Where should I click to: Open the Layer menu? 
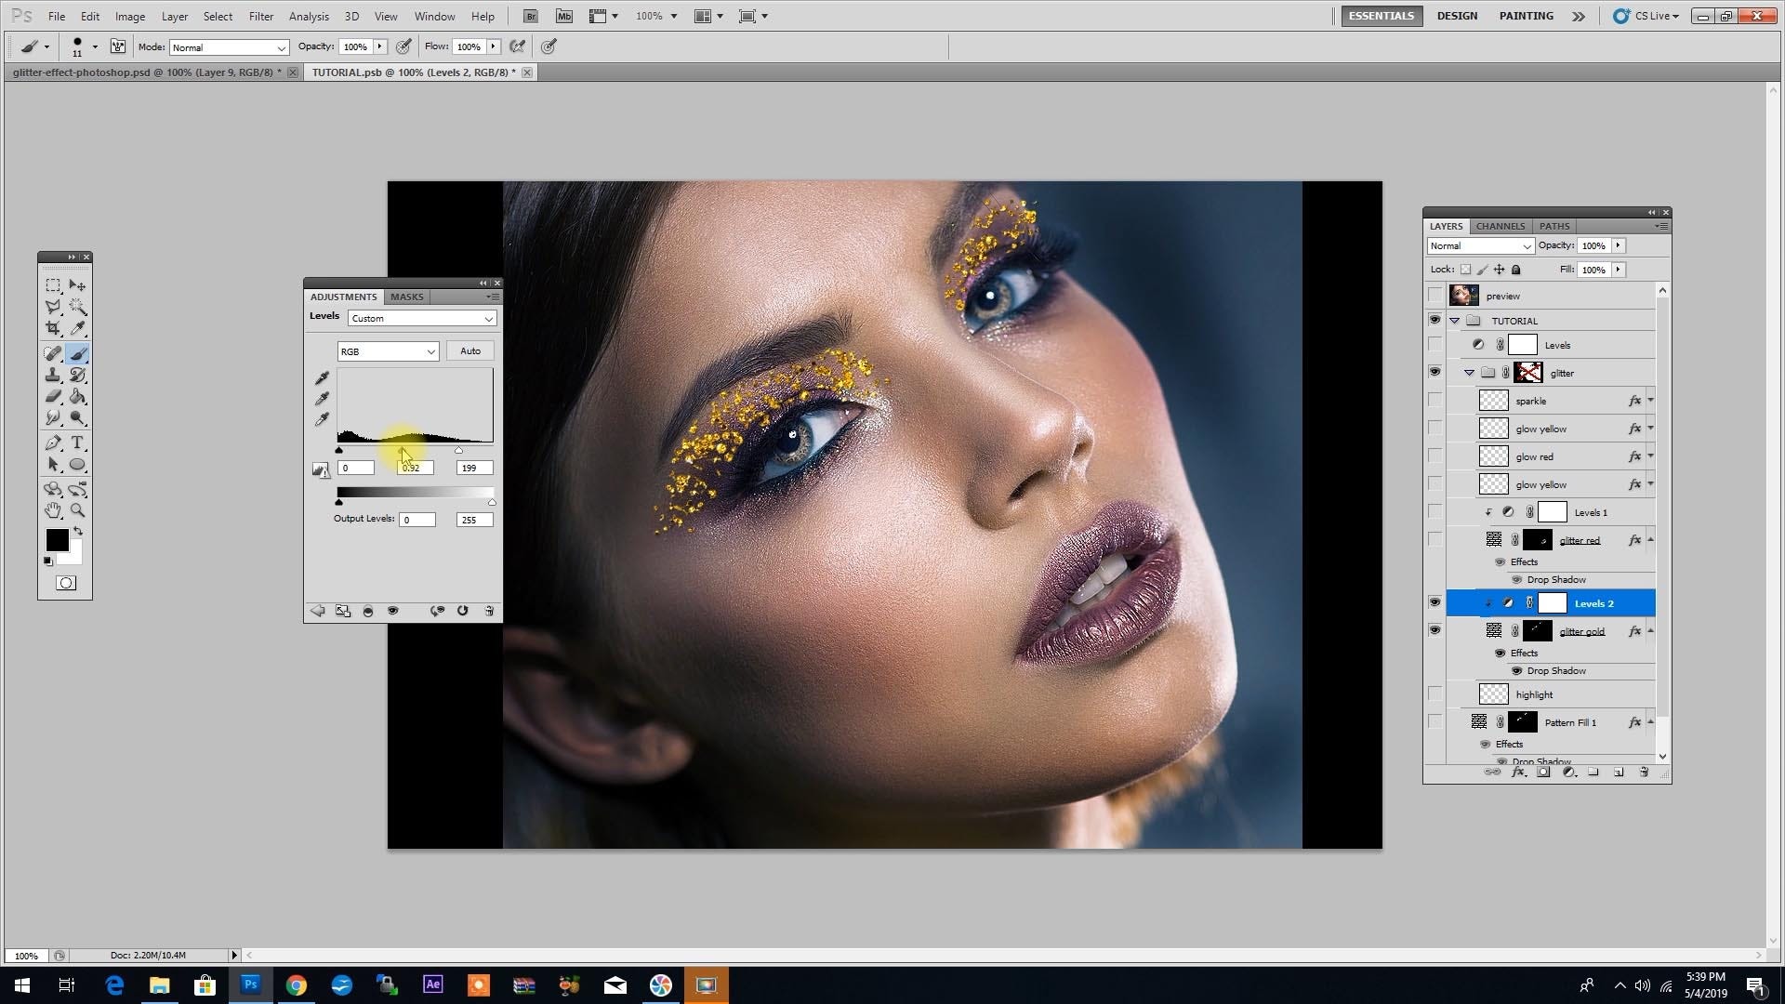[175, 17]
